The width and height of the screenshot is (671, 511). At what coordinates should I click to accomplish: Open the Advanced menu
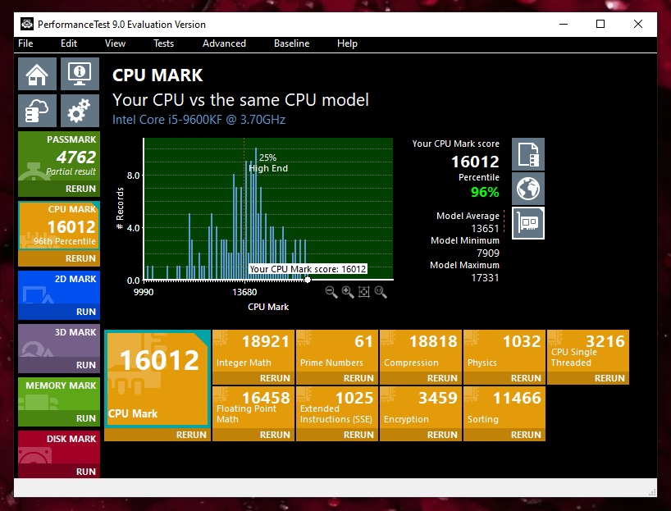[224, 43]
